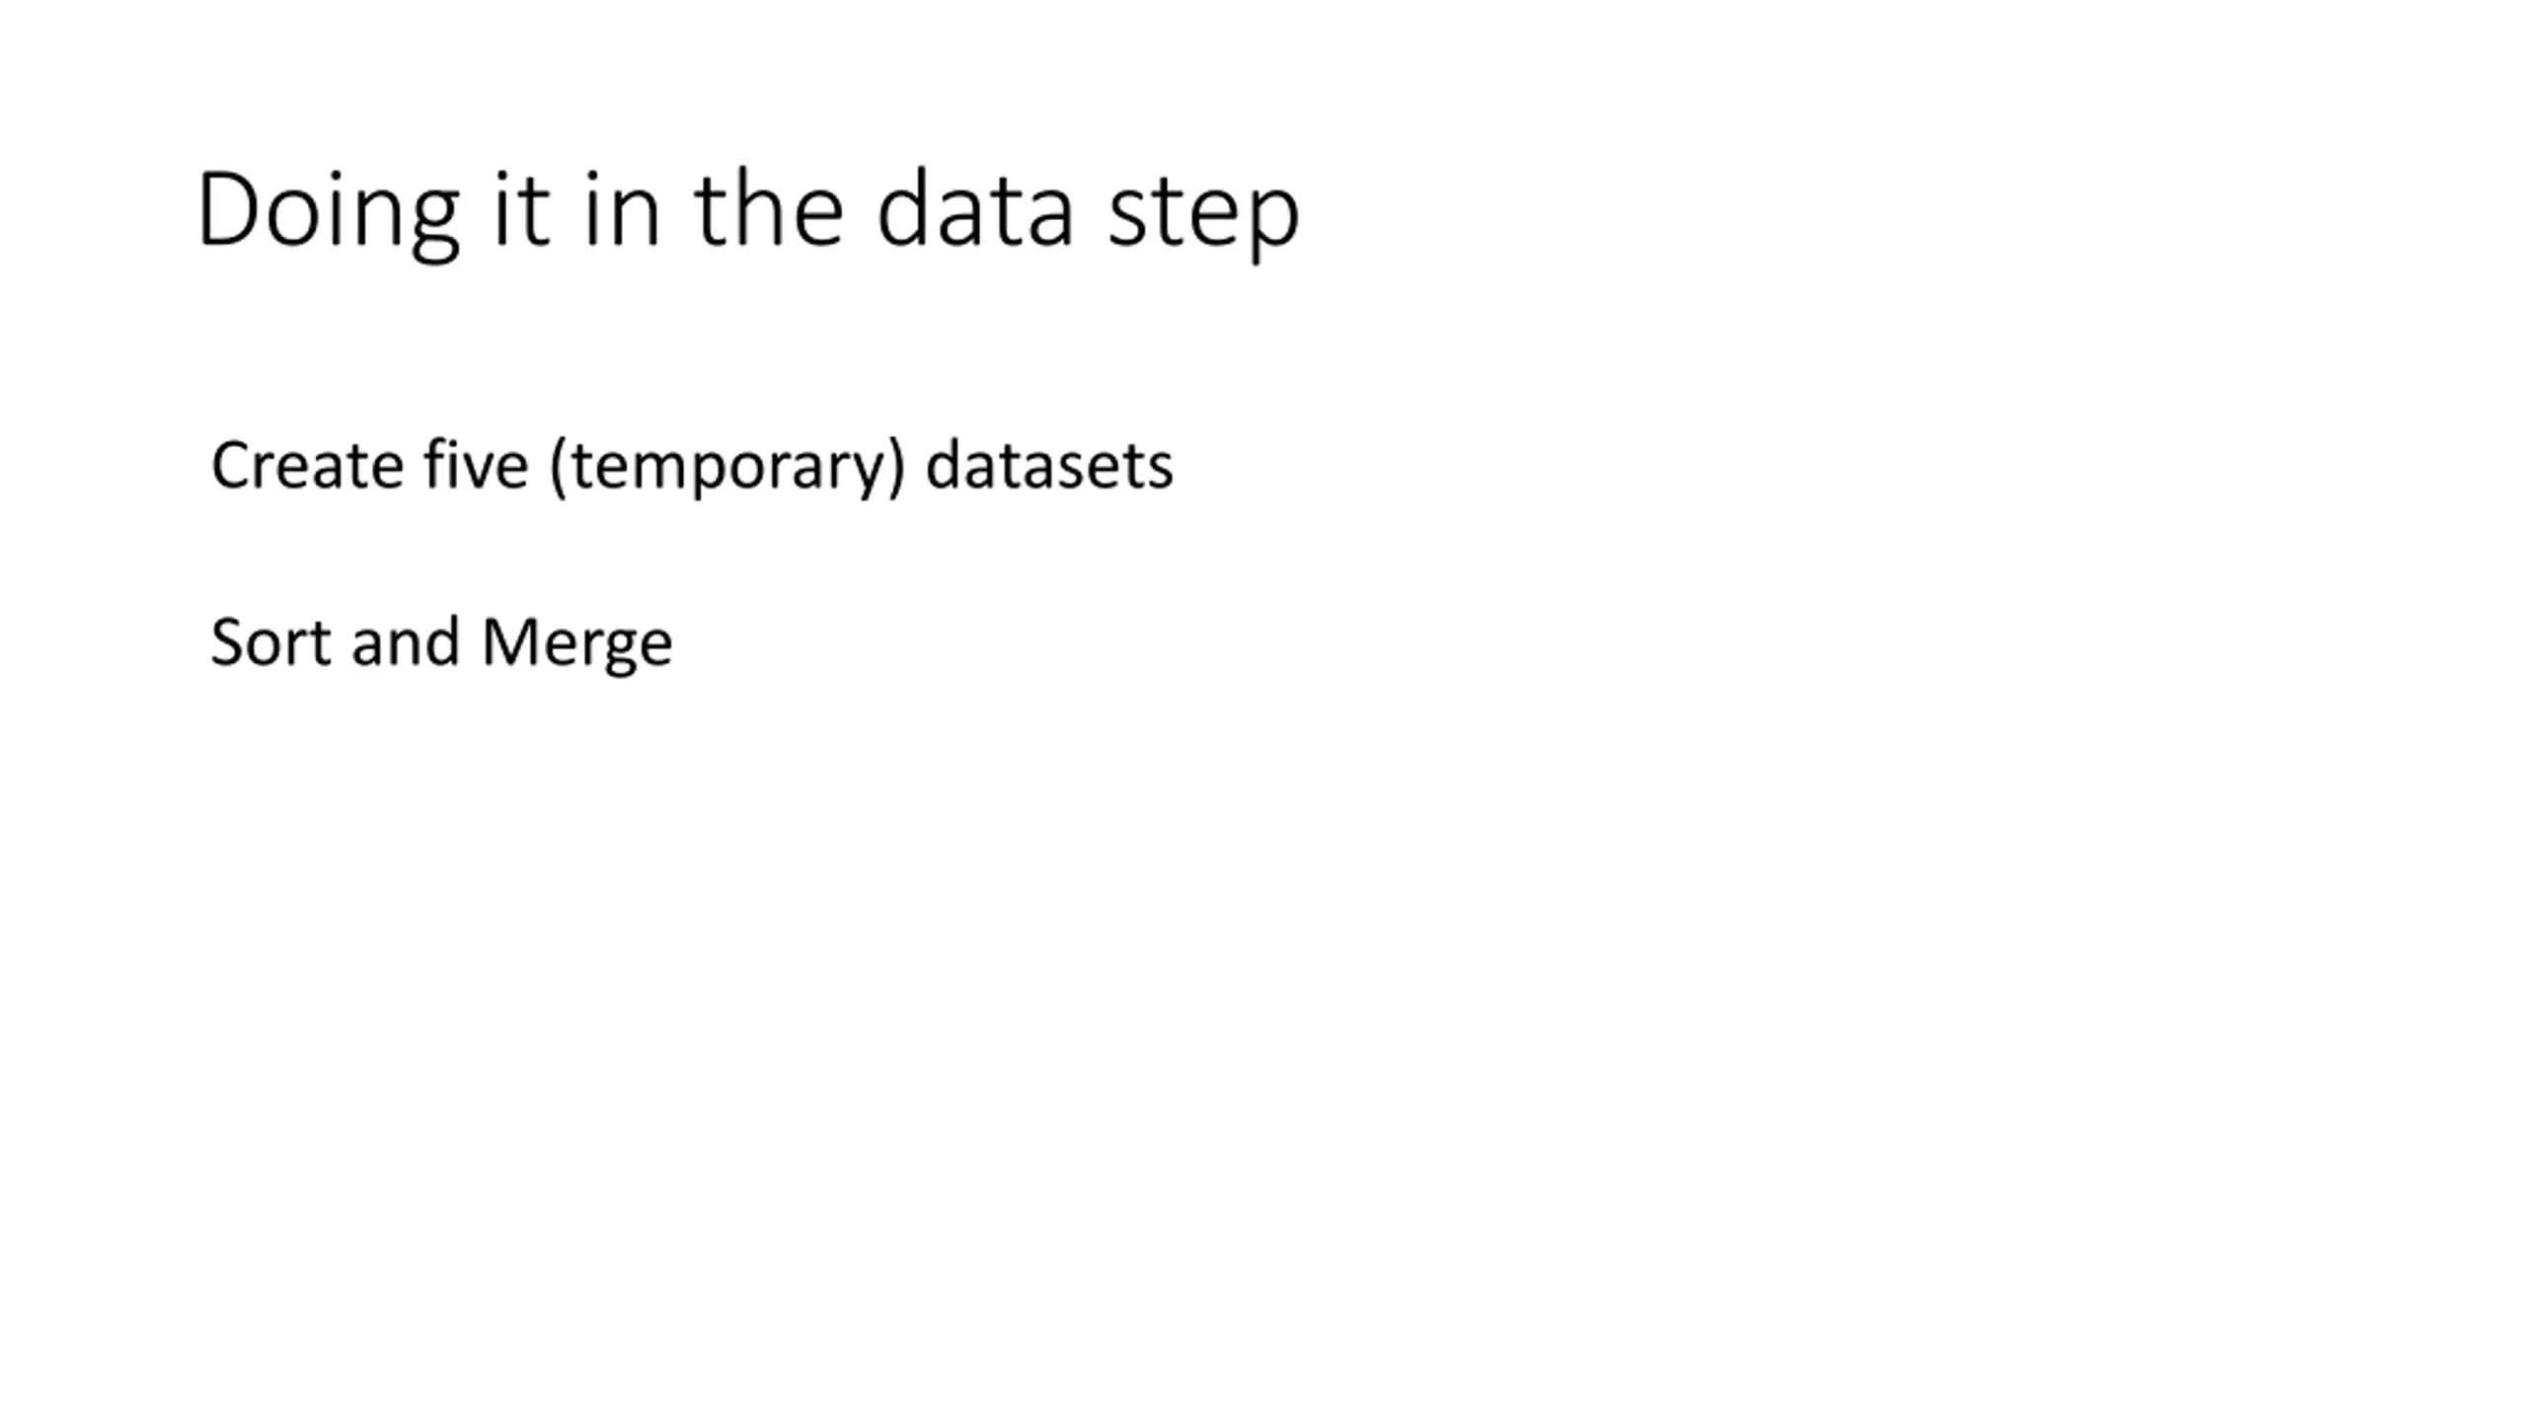Click the word "Create" in first bullet
Viewport: 2527px width, 1421px height.
307,466
